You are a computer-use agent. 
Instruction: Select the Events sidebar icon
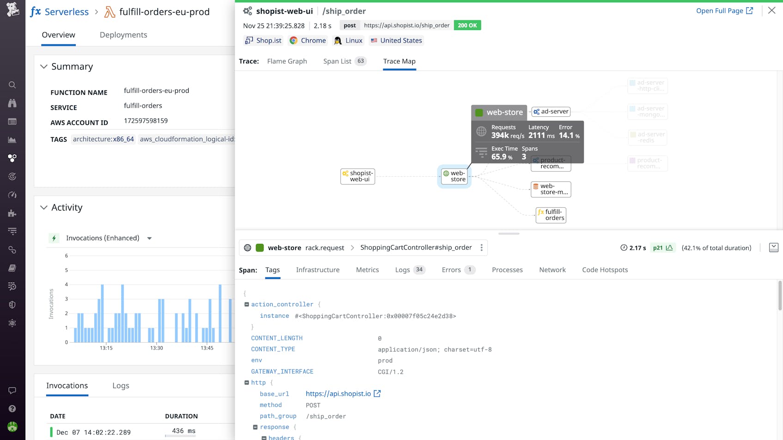tap(12, 121)
